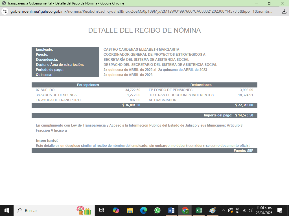The height and width of the screenshot is (216, 289).
Task: Click the Quincena: label
Action: [44, 75]
